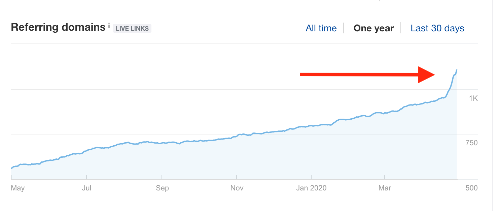Screen dimensions: 498x211
Task: Click the info icon beside Referring domains
Action: tap(109, 26)
